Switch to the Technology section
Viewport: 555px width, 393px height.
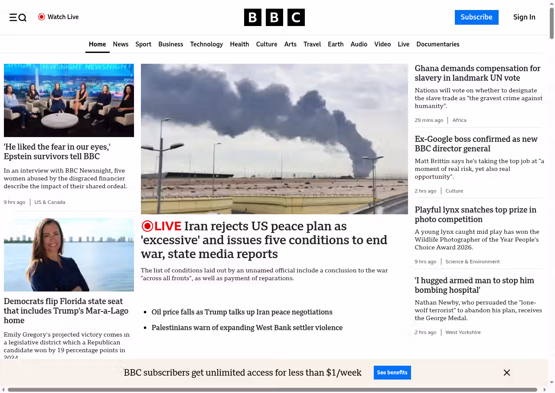[206, 44]
